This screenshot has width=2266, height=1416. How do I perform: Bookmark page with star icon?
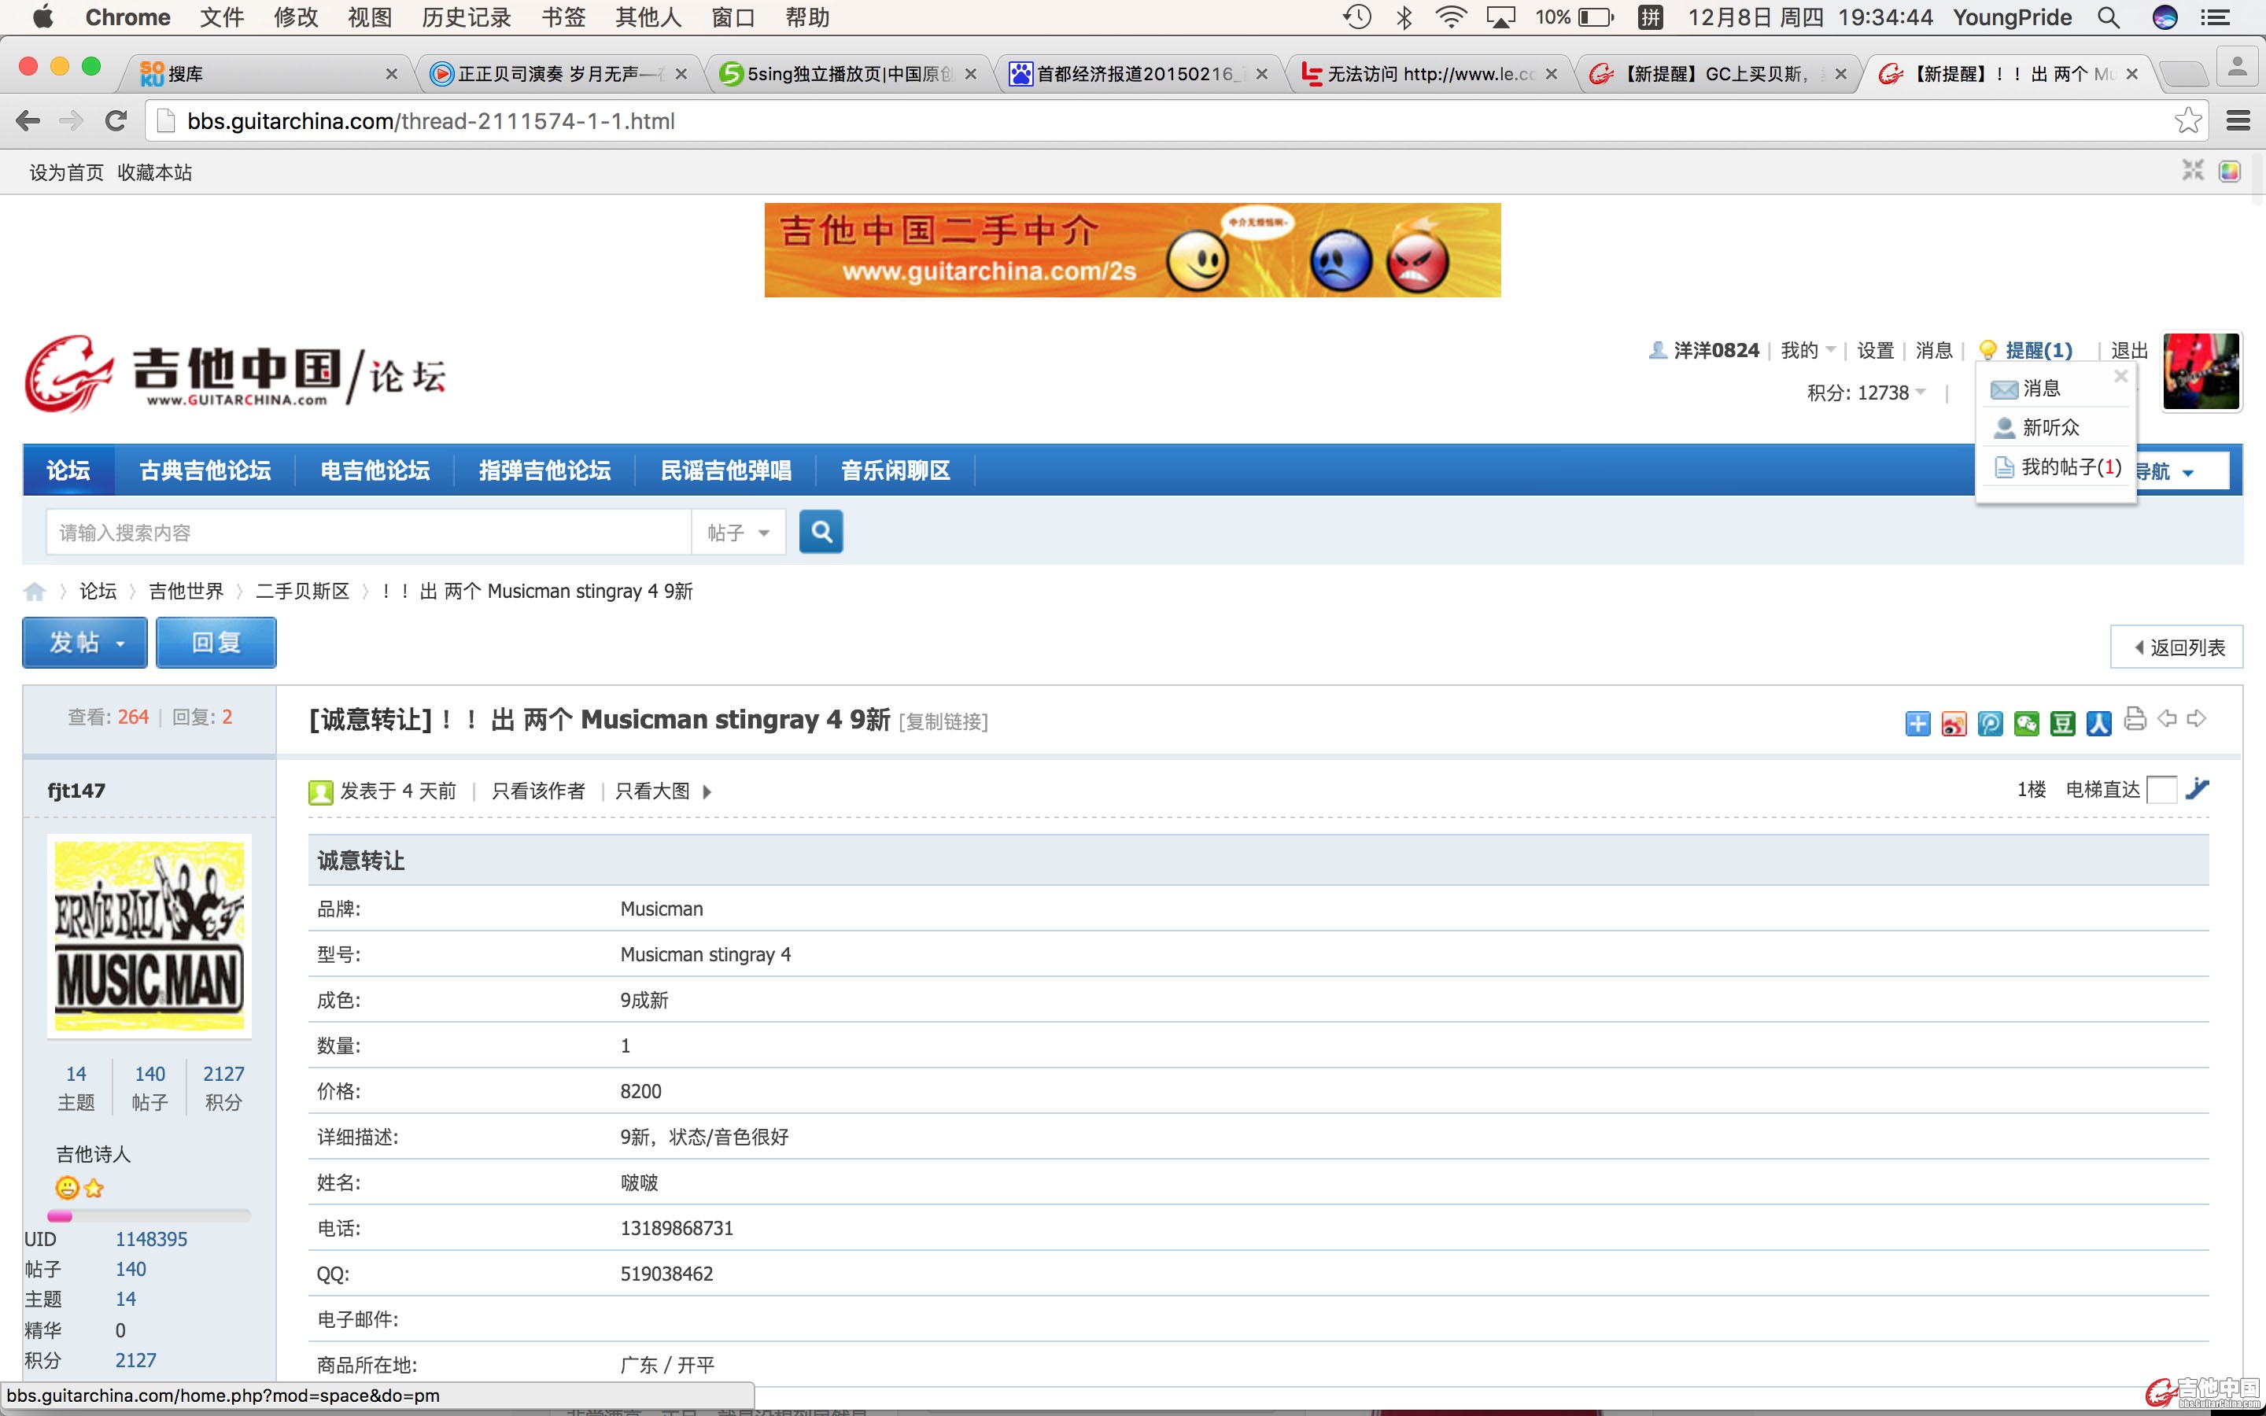2187,121
